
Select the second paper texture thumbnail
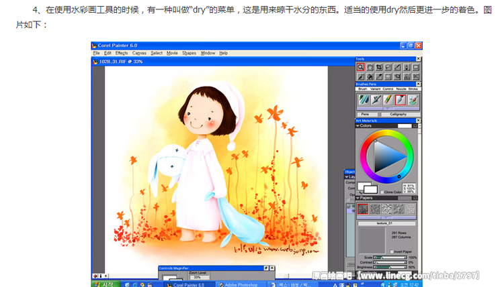[375, 209]
